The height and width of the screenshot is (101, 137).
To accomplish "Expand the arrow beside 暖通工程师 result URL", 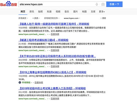I will 48,50.
